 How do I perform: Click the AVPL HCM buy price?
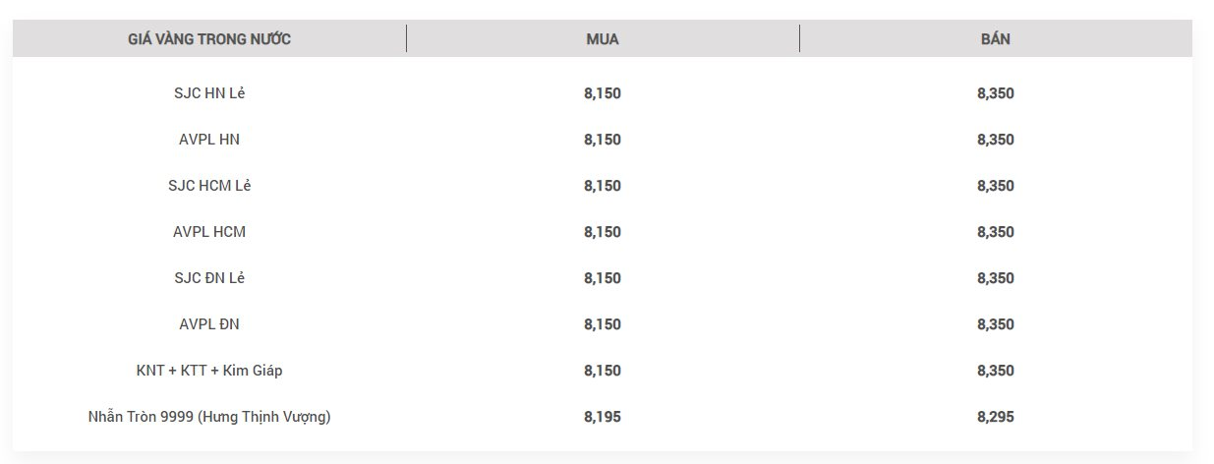pyautogui.click(x=603, y=232)
